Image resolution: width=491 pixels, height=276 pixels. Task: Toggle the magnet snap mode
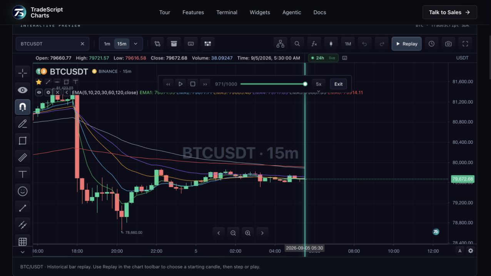(23, 107)
